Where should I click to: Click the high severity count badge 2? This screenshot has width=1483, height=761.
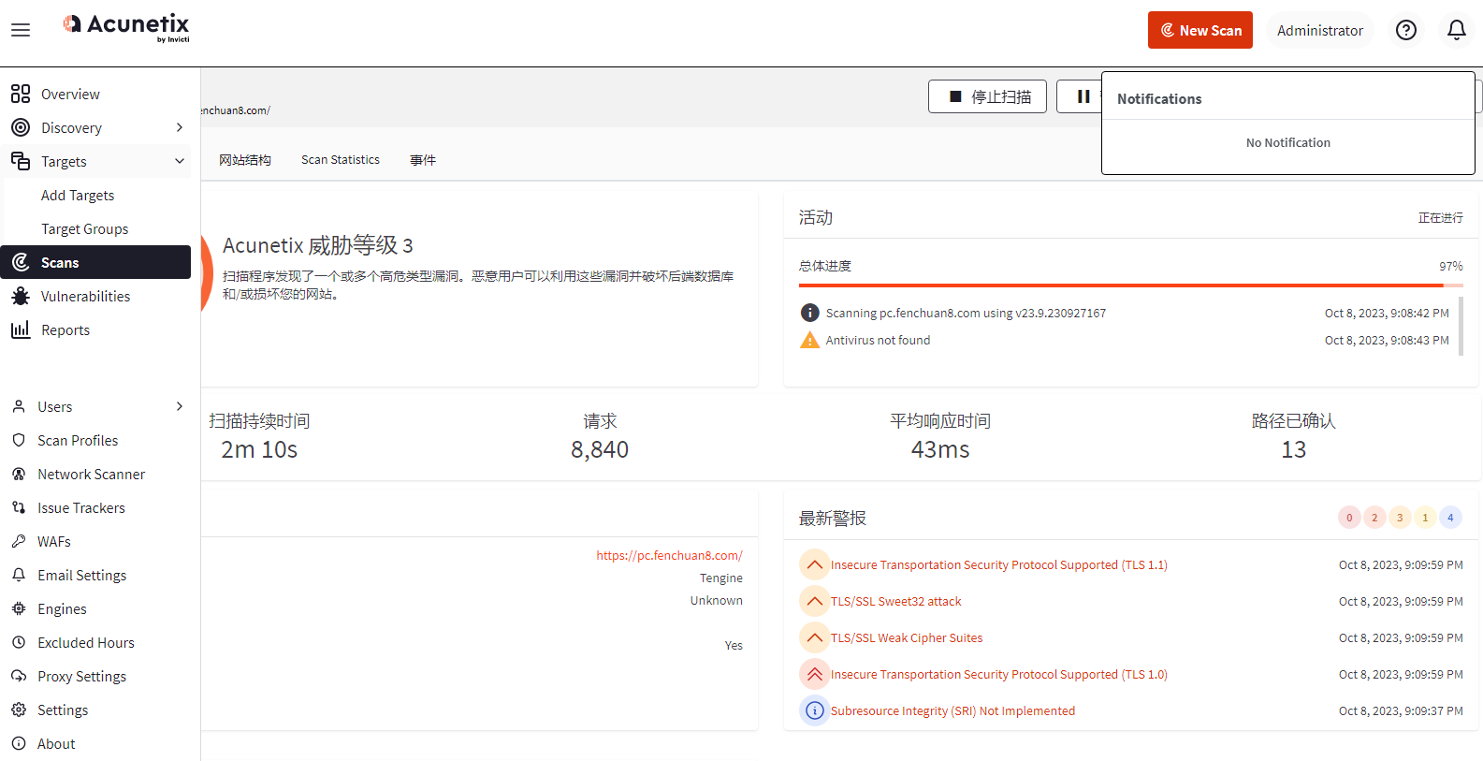click(x=1374, y=518)
